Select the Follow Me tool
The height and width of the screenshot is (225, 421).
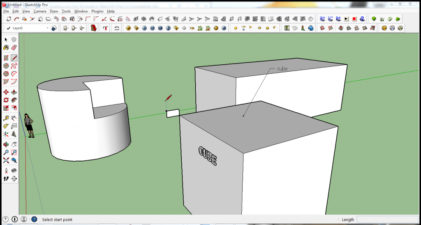tap(14, 100)
